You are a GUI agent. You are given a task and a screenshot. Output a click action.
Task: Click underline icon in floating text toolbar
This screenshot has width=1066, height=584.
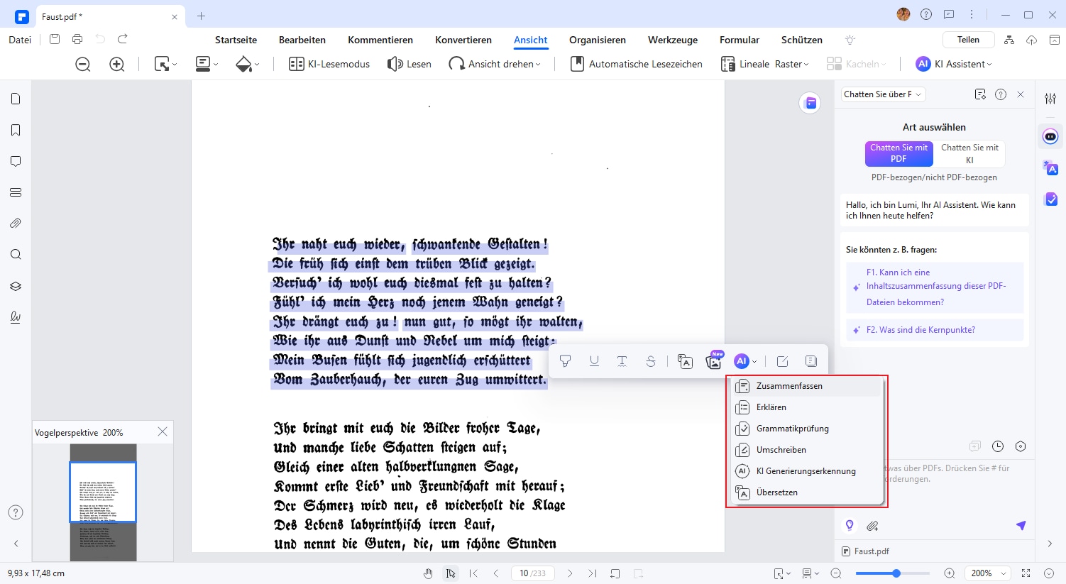[594, 361]
